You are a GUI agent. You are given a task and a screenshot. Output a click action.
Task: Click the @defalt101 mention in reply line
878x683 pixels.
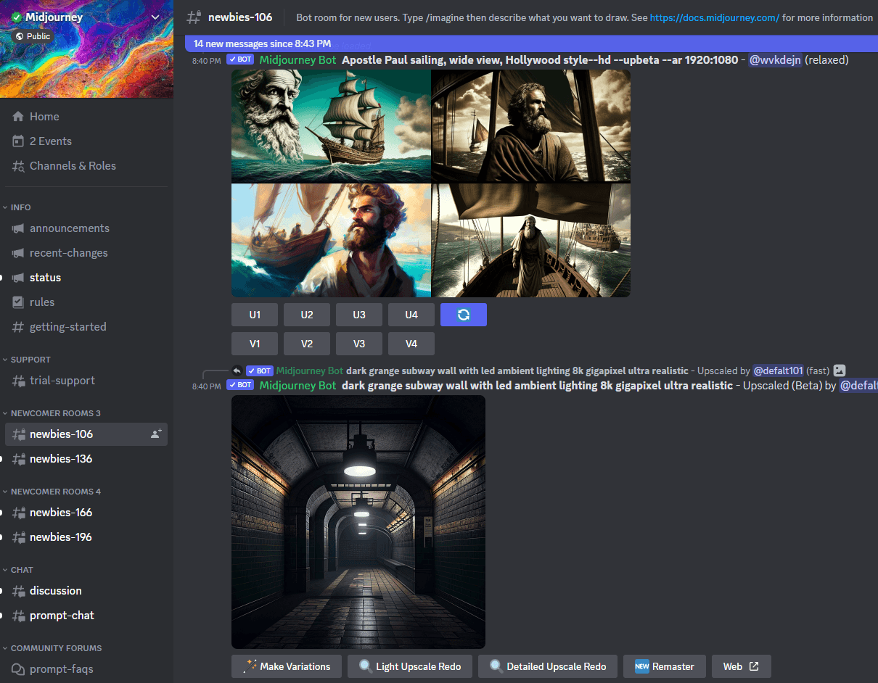[778, 371]
